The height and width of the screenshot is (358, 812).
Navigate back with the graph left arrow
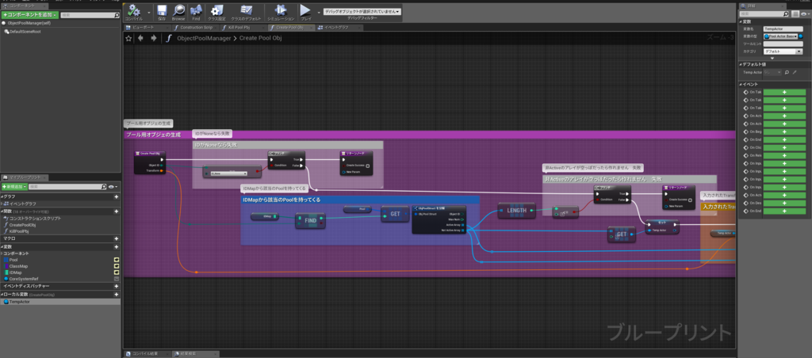coord(140,38)
